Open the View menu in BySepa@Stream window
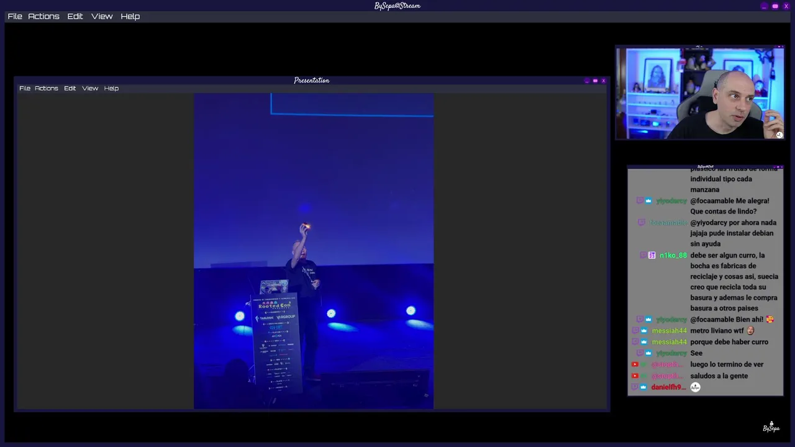795x447 pixels. (x=102, y=16)
